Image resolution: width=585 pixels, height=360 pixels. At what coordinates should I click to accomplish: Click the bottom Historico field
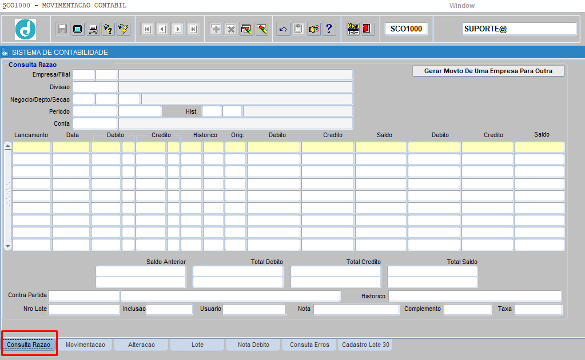point(475,296)
